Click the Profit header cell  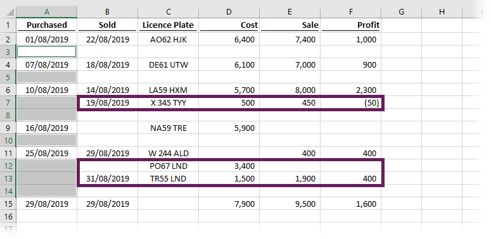pos(351,25)
